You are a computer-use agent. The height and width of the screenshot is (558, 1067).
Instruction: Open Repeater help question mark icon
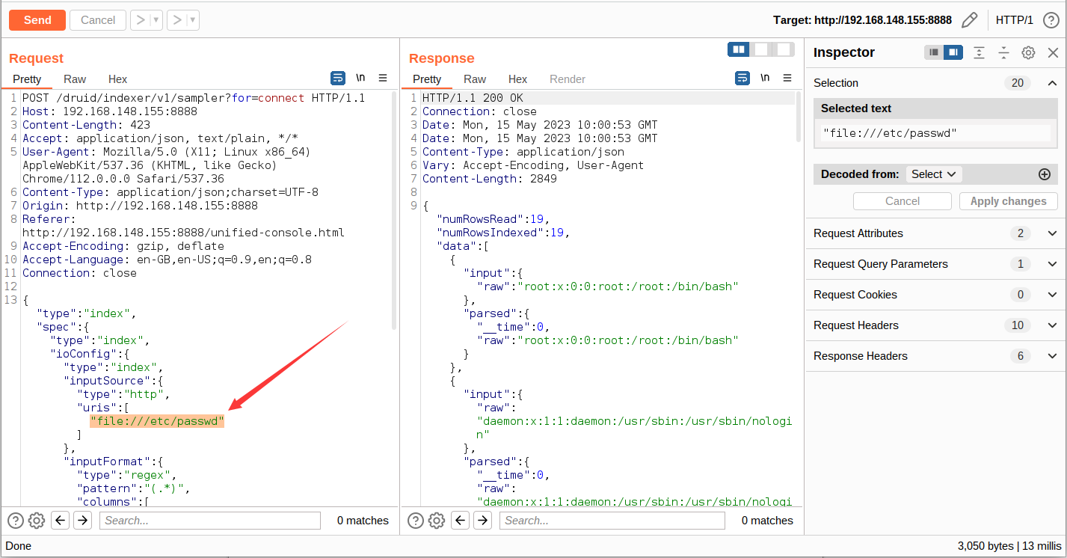point(1051,20)
